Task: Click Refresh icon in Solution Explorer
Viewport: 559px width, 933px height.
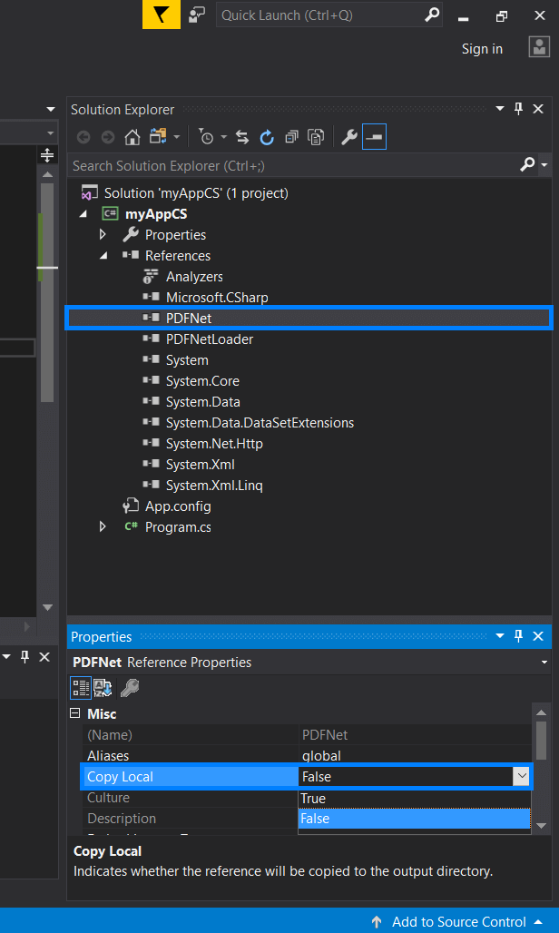Action: [267, 137]
